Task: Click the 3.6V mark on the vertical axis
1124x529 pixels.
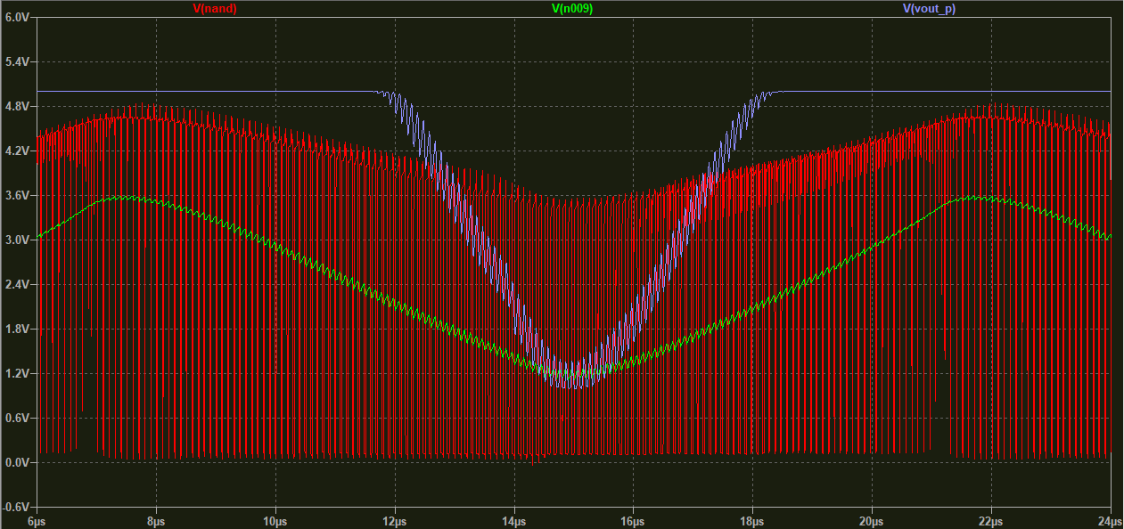Action: tap(18, 196)
